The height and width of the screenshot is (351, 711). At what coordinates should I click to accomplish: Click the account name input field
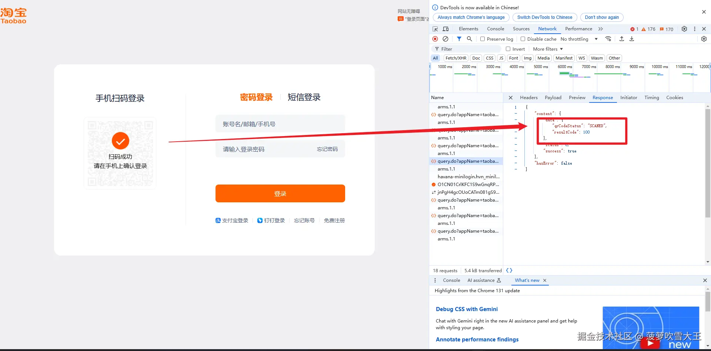click(x=280, y=124)
